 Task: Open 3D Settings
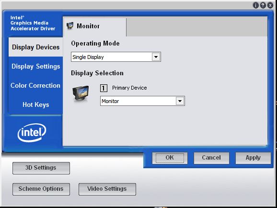click(x=41, y=168)
